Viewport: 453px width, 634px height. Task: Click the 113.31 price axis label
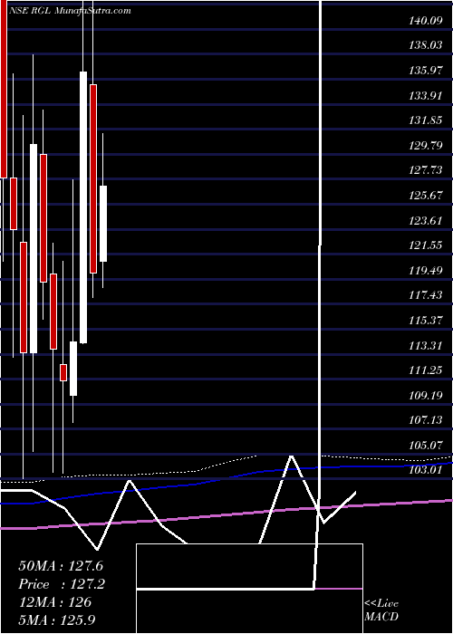click(x=426, y=346)
